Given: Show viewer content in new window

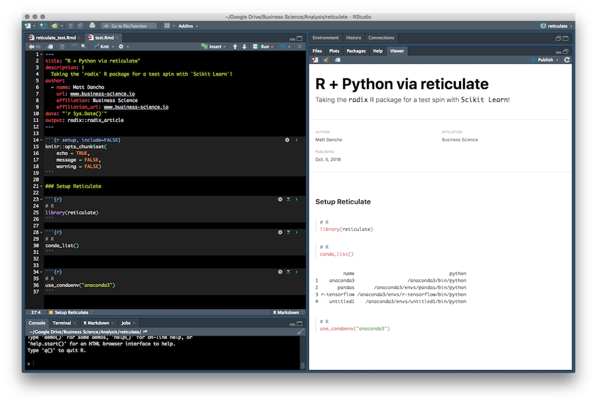Looking at the screenshot, I should pyautogui.click(x=338, y=60).
